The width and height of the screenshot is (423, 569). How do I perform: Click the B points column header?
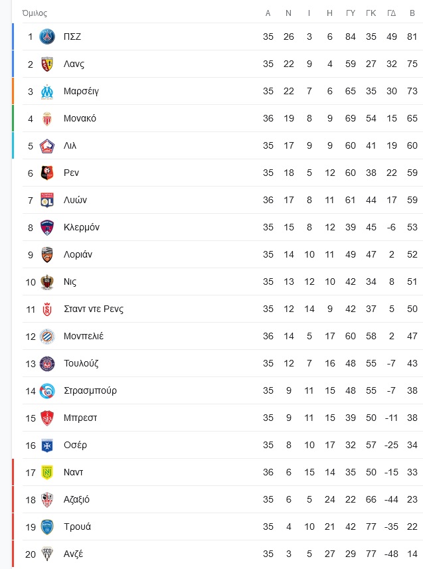click(412, 13)
